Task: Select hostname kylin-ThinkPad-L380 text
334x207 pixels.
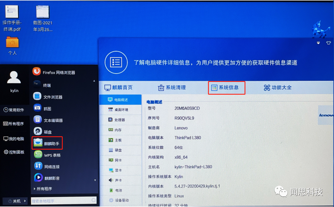Action: [x=193, y=167]
